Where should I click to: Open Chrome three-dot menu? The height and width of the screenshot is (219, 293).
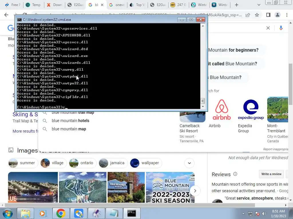[x=287, y=15]
